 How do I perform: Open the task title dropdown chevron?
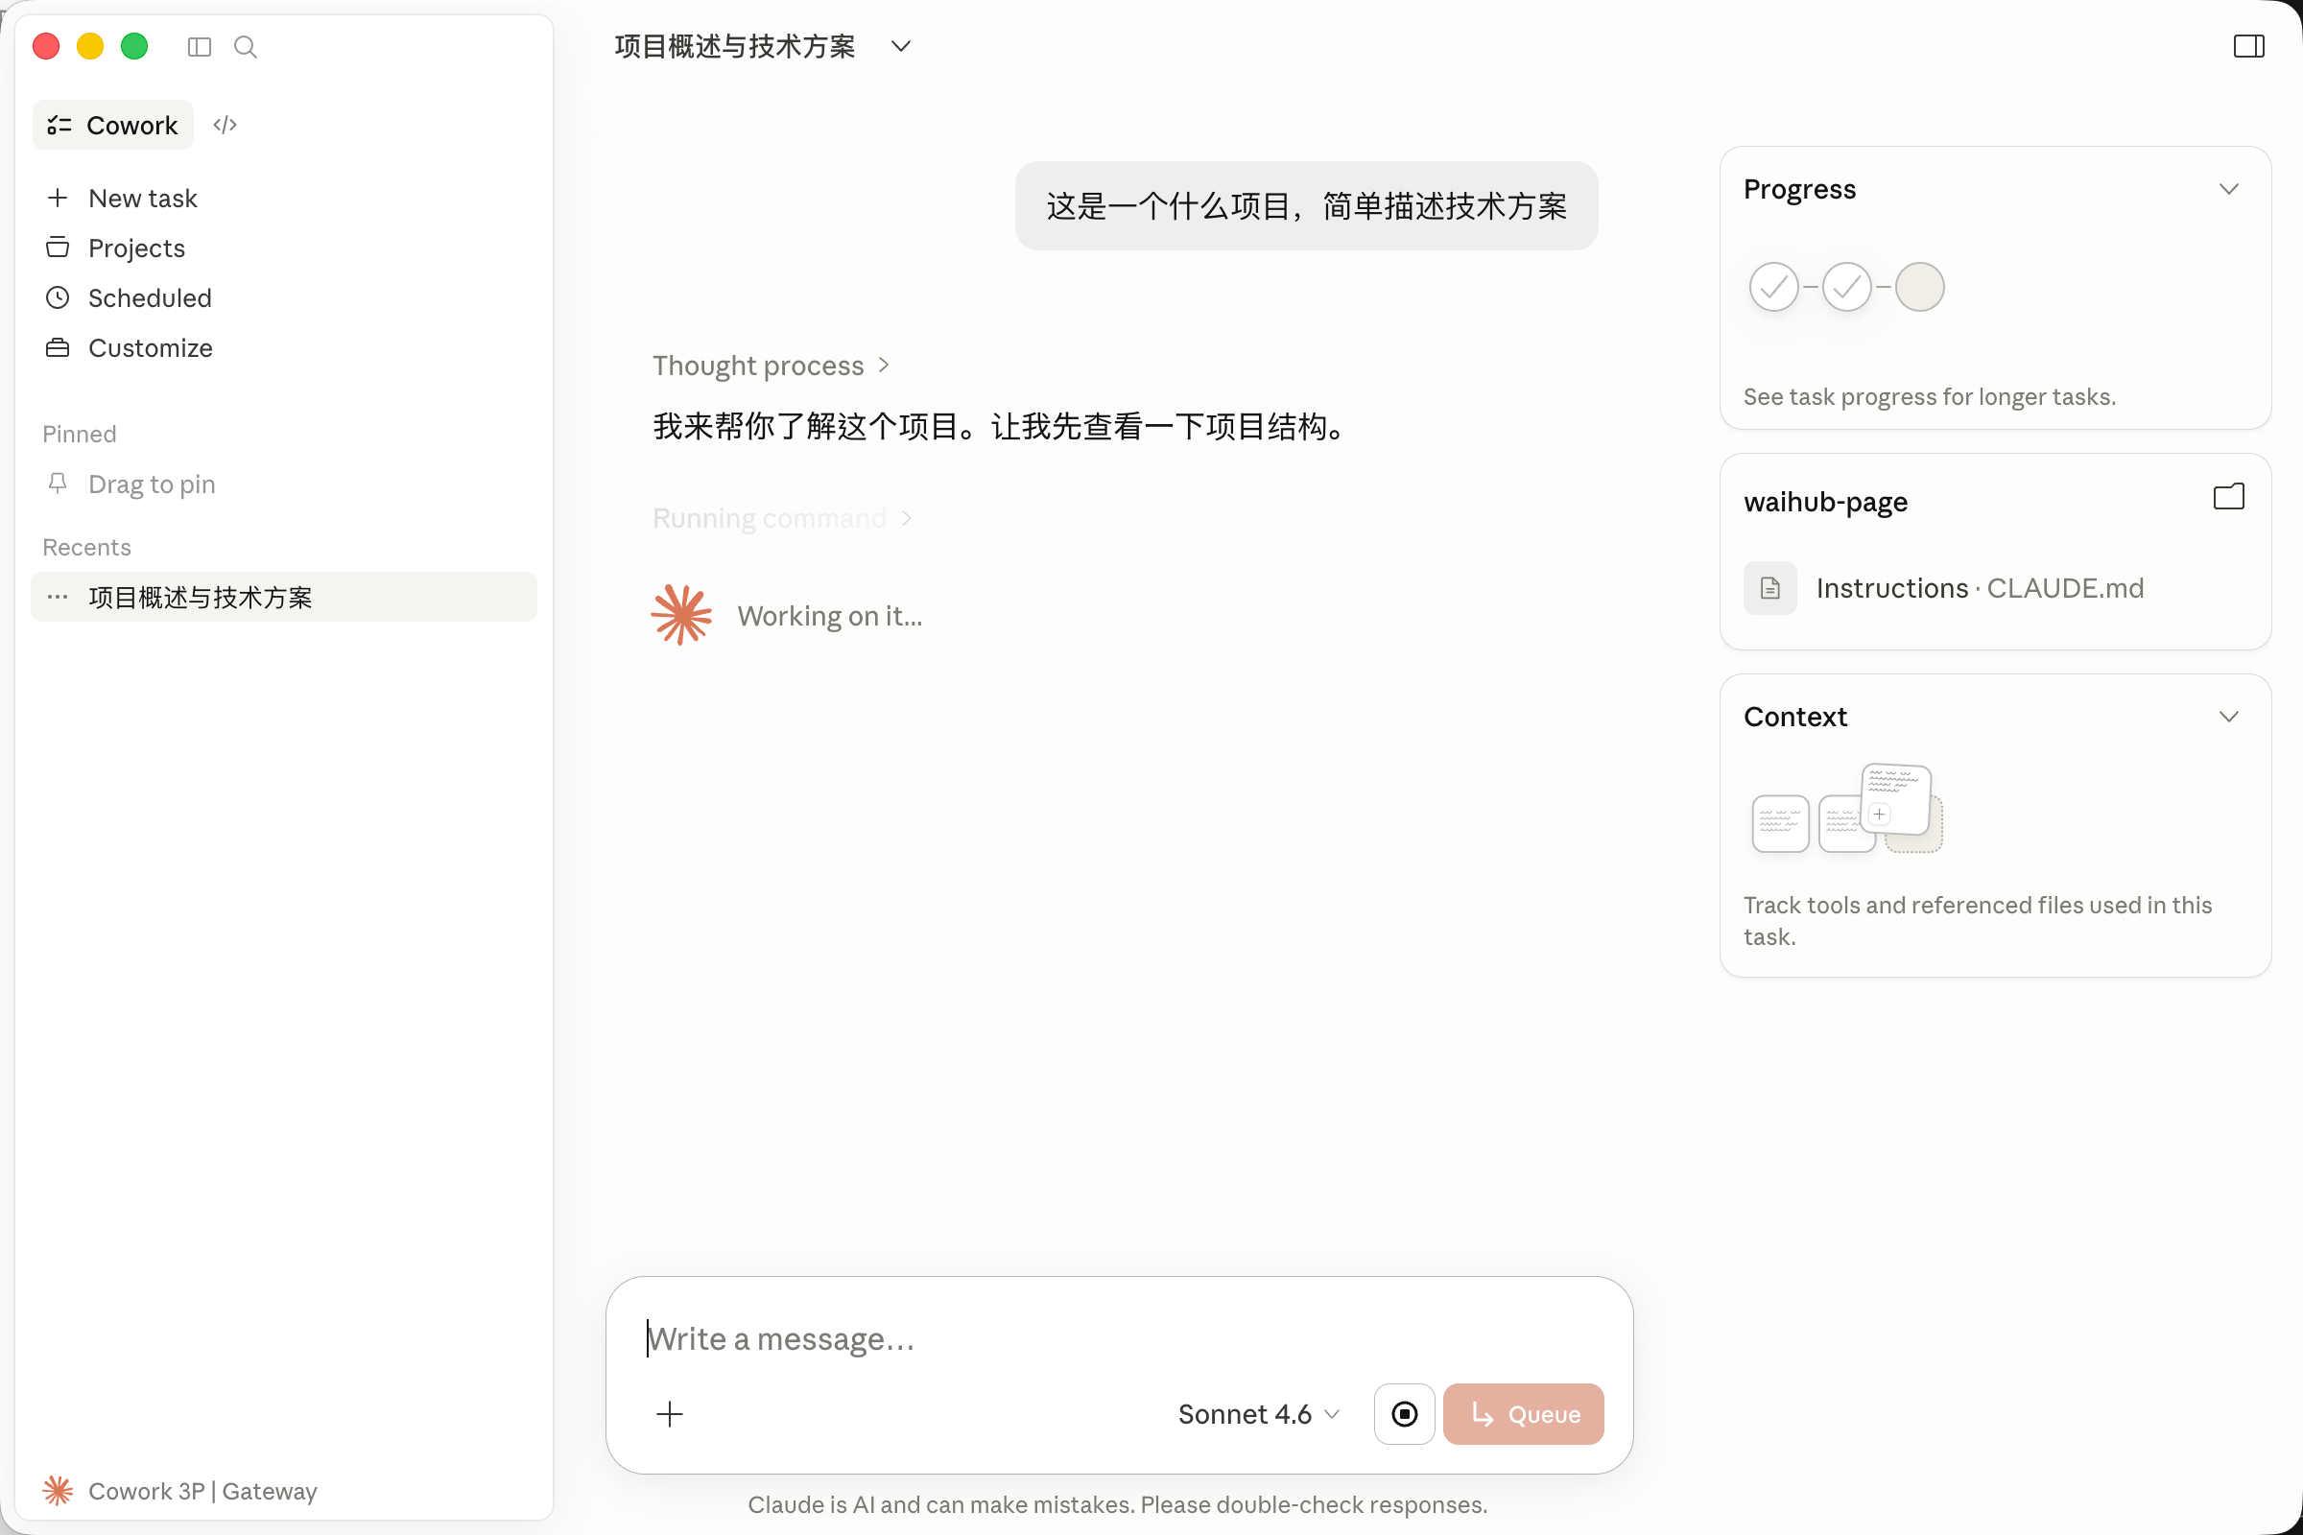(x=901, y=47)
